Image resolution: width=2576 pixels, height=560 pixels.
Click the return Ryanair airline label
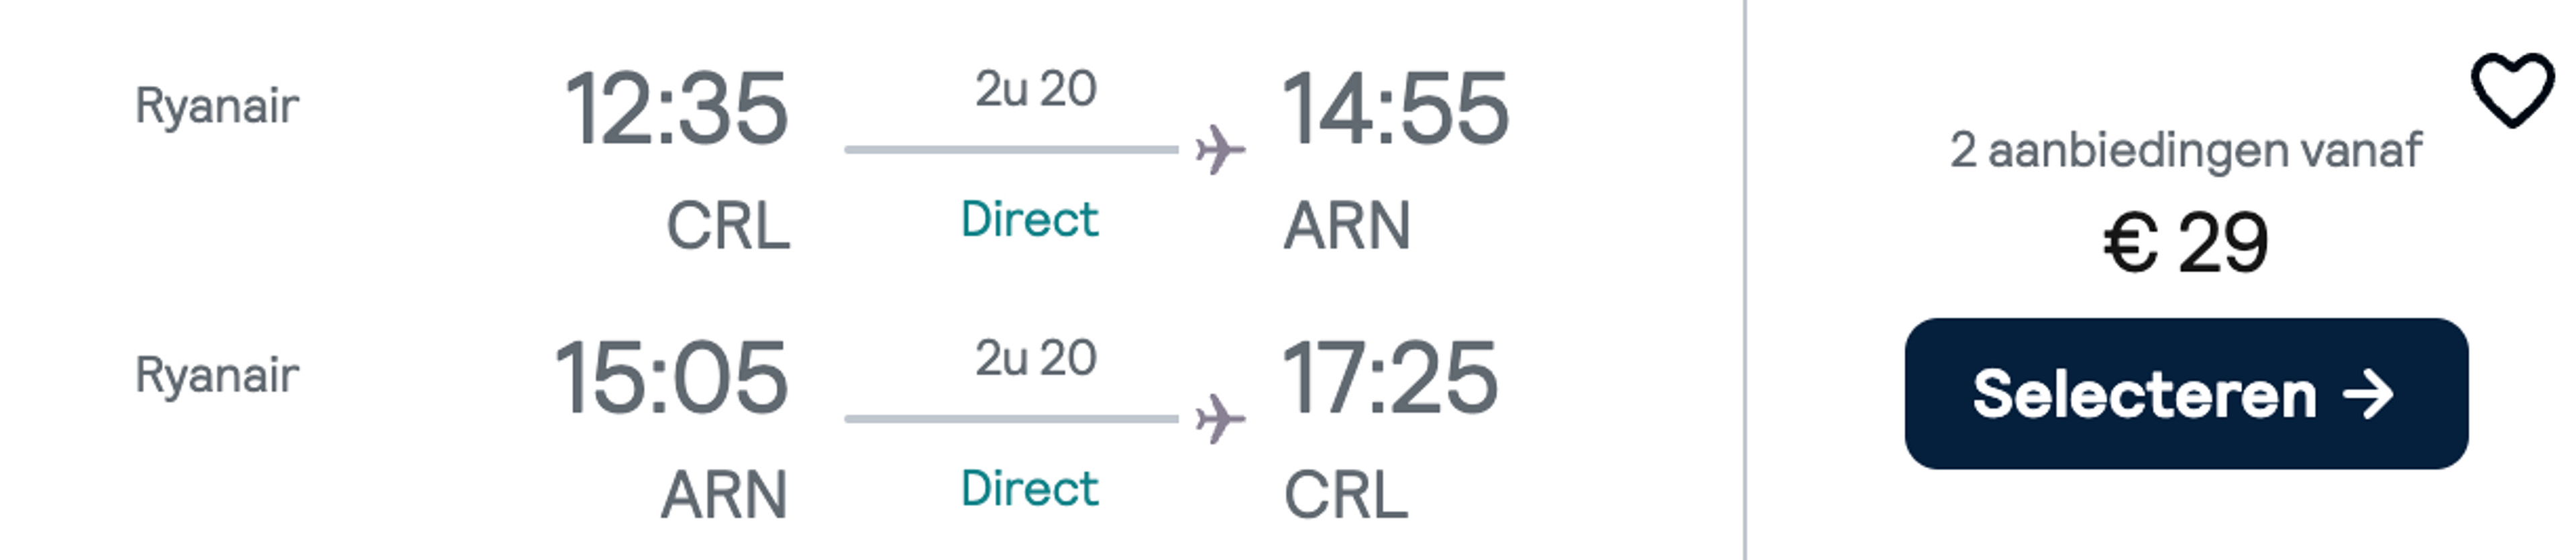pyautogui.click(x=217, y=376)
